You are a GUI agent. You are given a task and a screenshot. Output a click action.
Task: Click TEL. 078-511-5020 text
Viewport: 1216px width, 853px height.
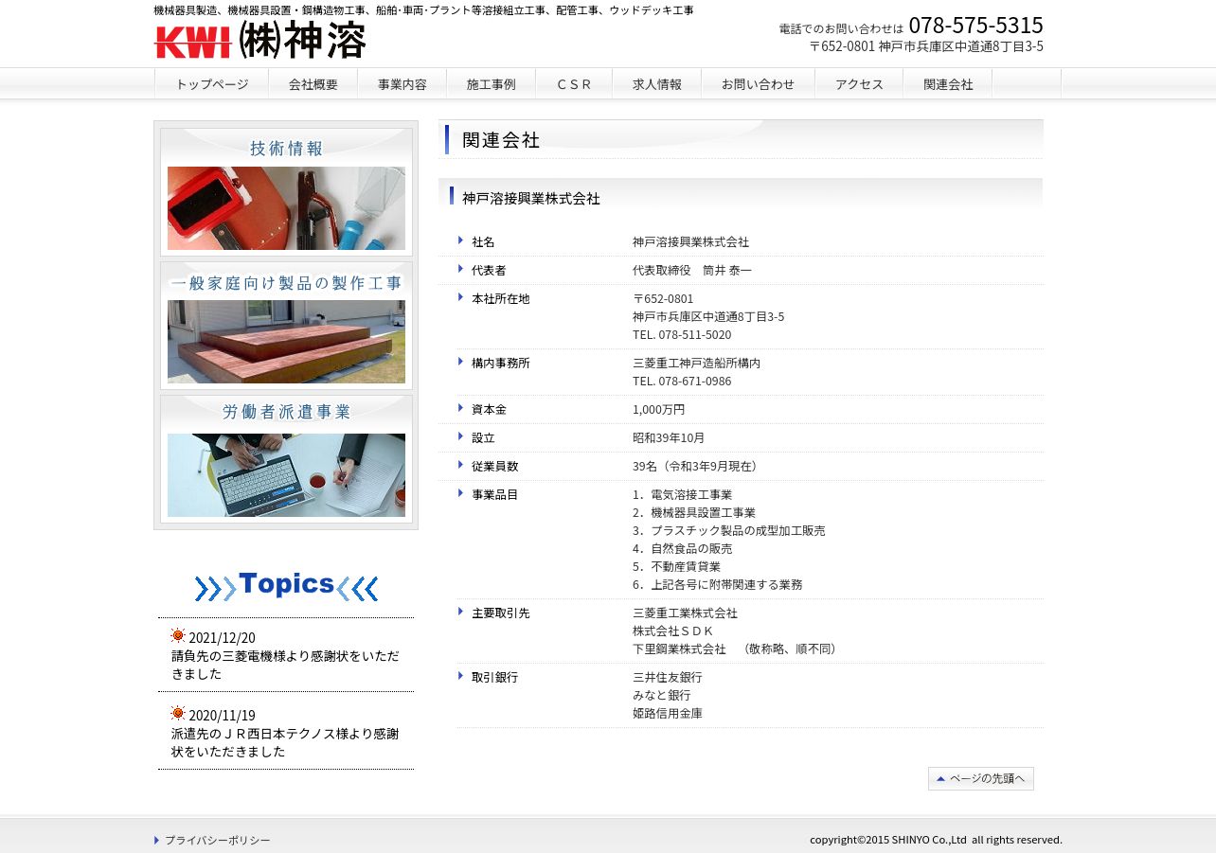(682, 334)
